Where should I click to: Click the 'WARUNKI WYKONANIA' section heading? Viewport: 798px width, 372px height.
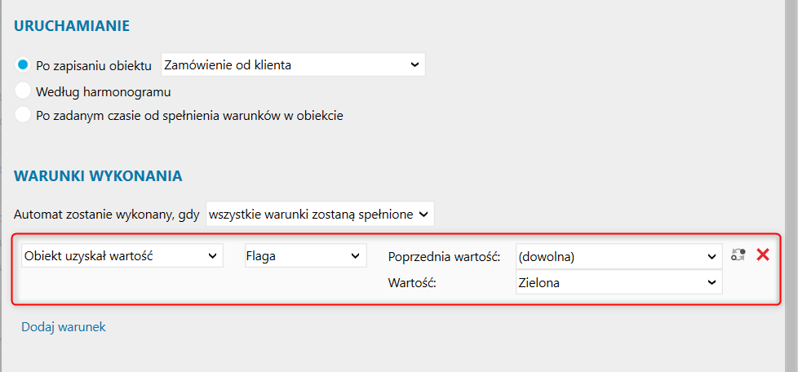tap(98, 175)
